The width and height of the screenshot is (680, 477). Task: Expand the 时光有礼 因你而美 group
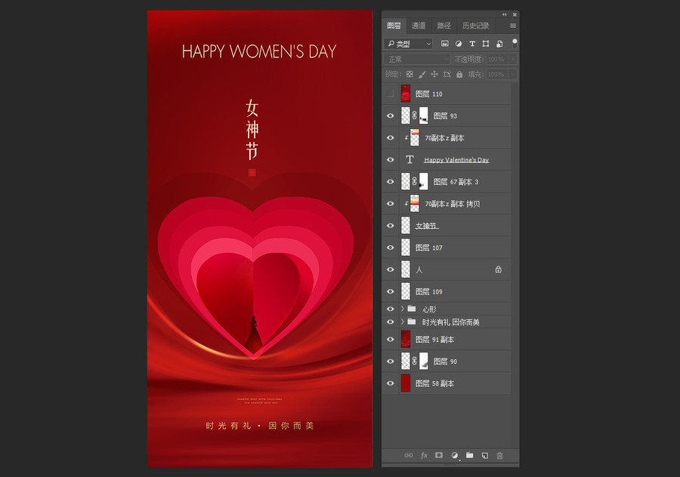(403, 322)
